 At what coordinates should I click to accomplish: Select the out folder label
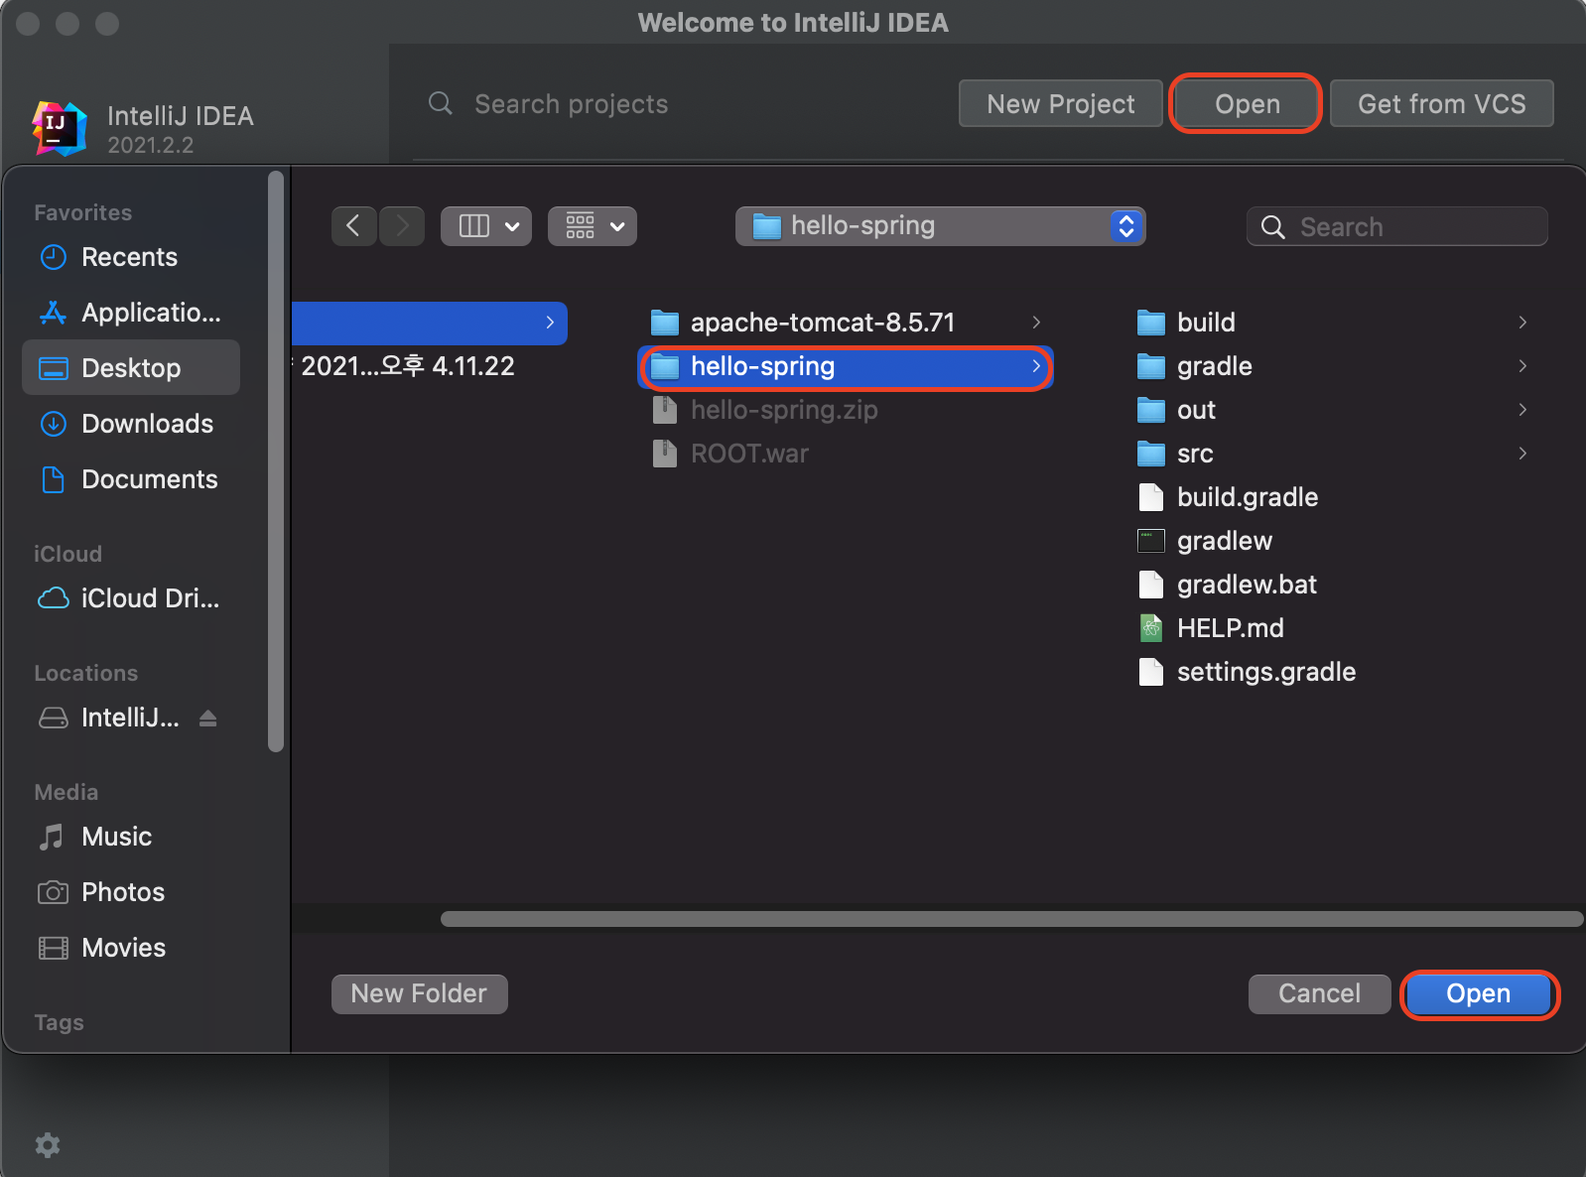[1196, 410]
